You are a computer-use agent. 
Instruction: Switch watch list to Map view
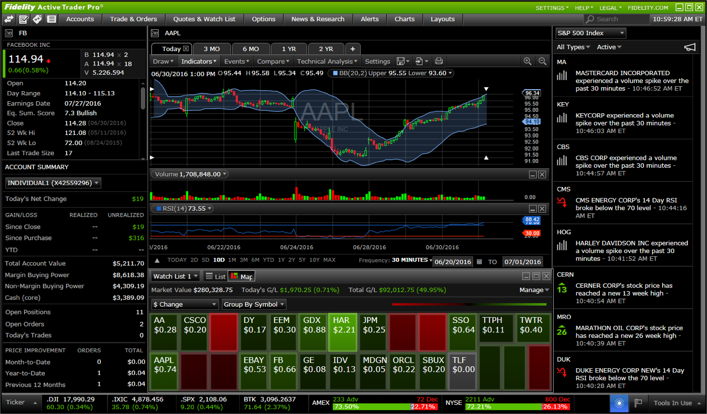pyautogui.click(x=242, y=277)
